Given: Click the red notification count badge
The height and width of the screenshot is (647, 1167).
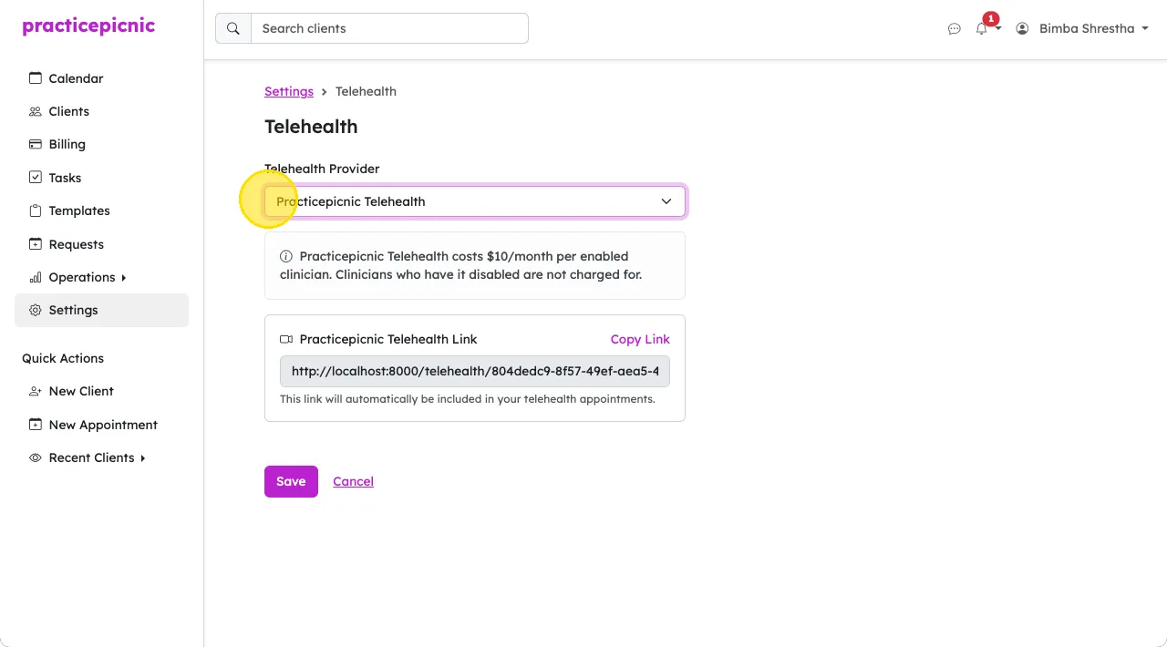Looking at the screenshot, I should (x=991, y=18).
